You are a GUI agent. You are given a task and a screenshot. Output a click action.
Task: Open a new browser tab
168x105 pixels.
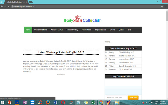(31, 2)
